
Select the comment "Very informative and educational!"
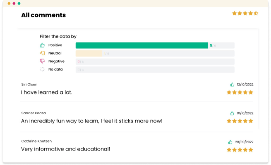coord(65,149)
